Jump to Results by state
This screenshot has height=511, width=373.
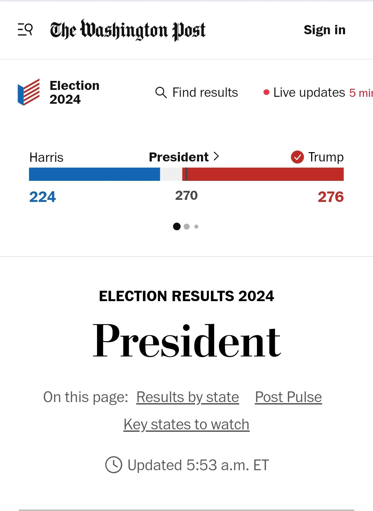tap(188, 397)
